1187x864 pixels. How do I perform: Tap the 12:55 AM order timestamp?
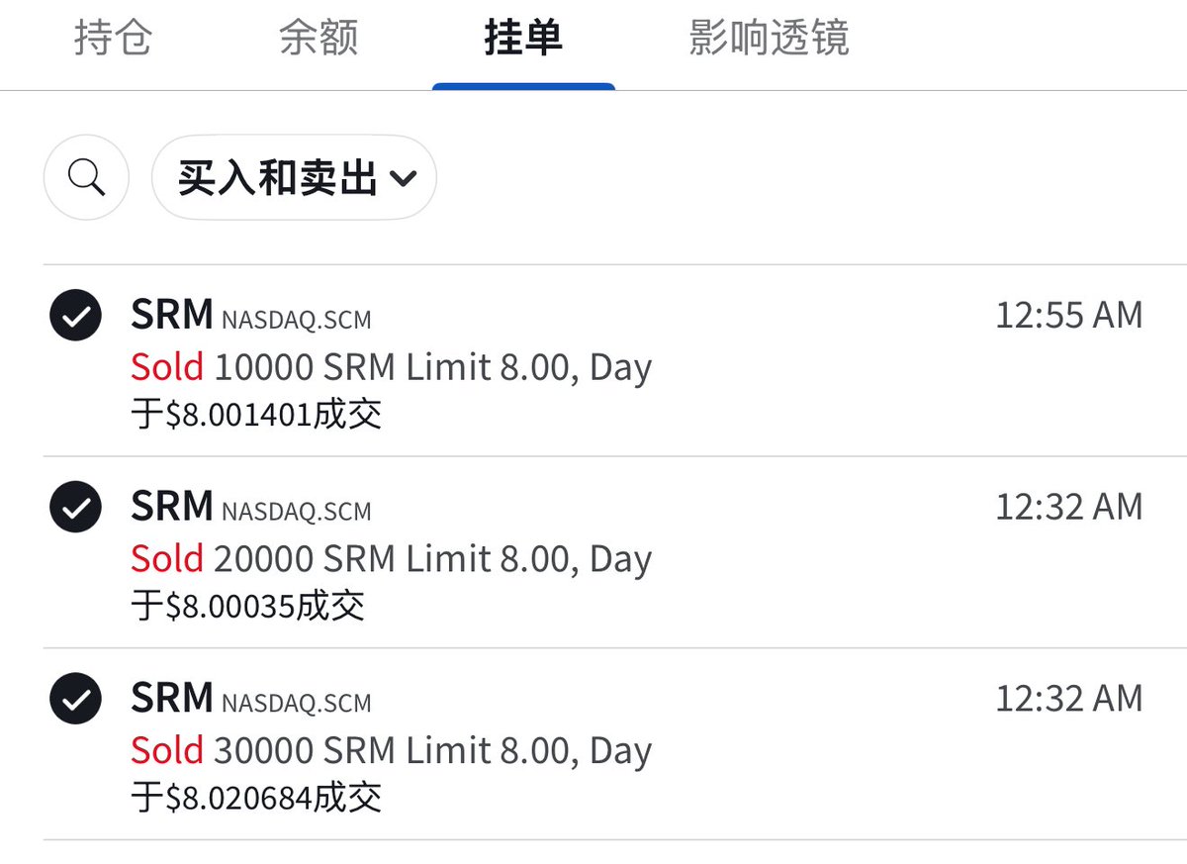1068,315
